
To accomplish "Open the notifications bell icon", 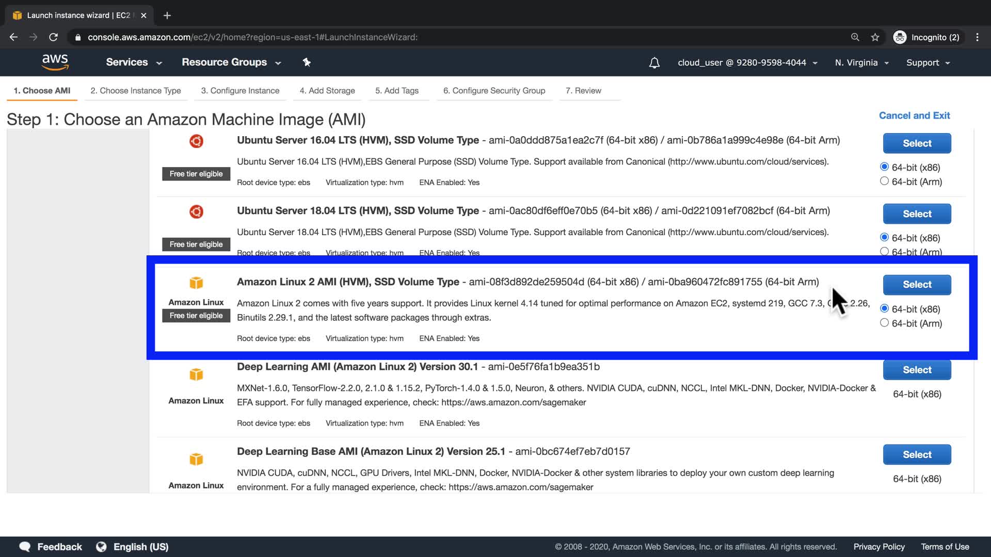I will 654,63.
